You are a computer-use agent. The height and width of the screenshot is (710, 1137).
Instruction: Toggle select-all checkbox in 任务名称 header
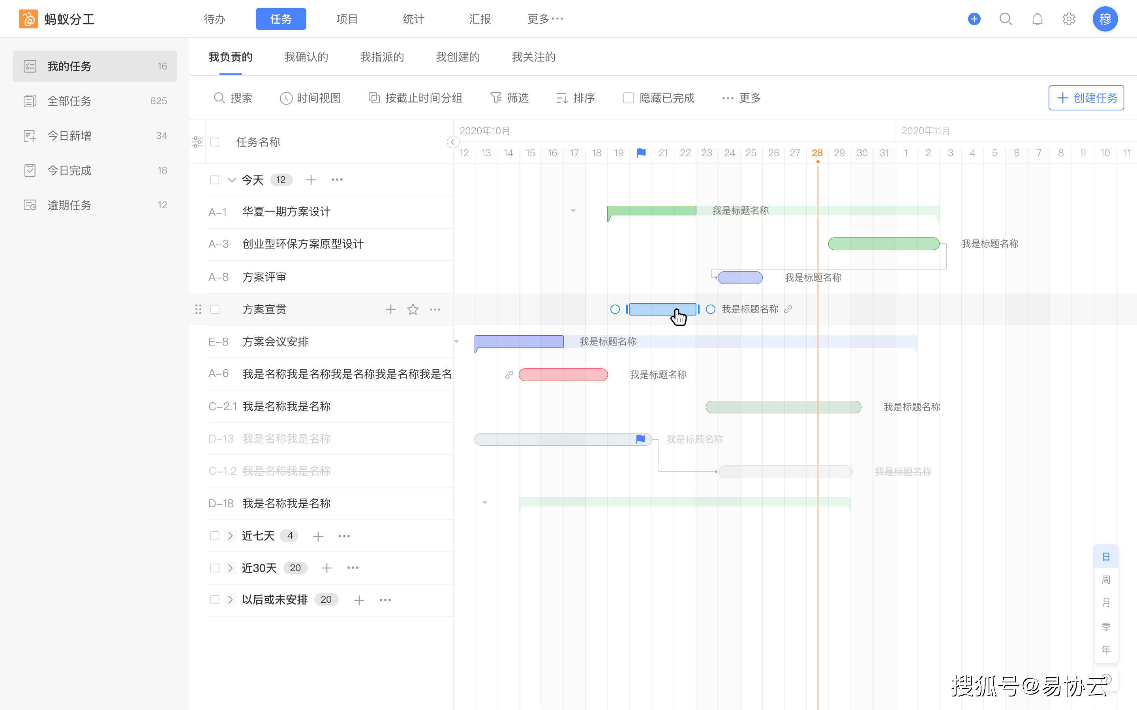click(215, 142)
